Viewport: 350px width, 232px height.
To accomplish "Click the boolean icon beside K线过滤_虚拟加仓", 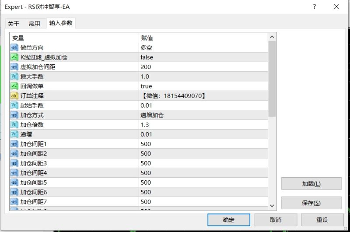I will [14, 57].
